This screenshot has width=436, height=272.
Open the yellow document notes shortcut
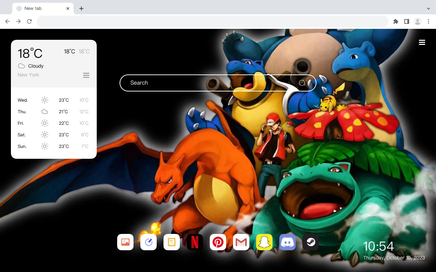coord(172,242)
